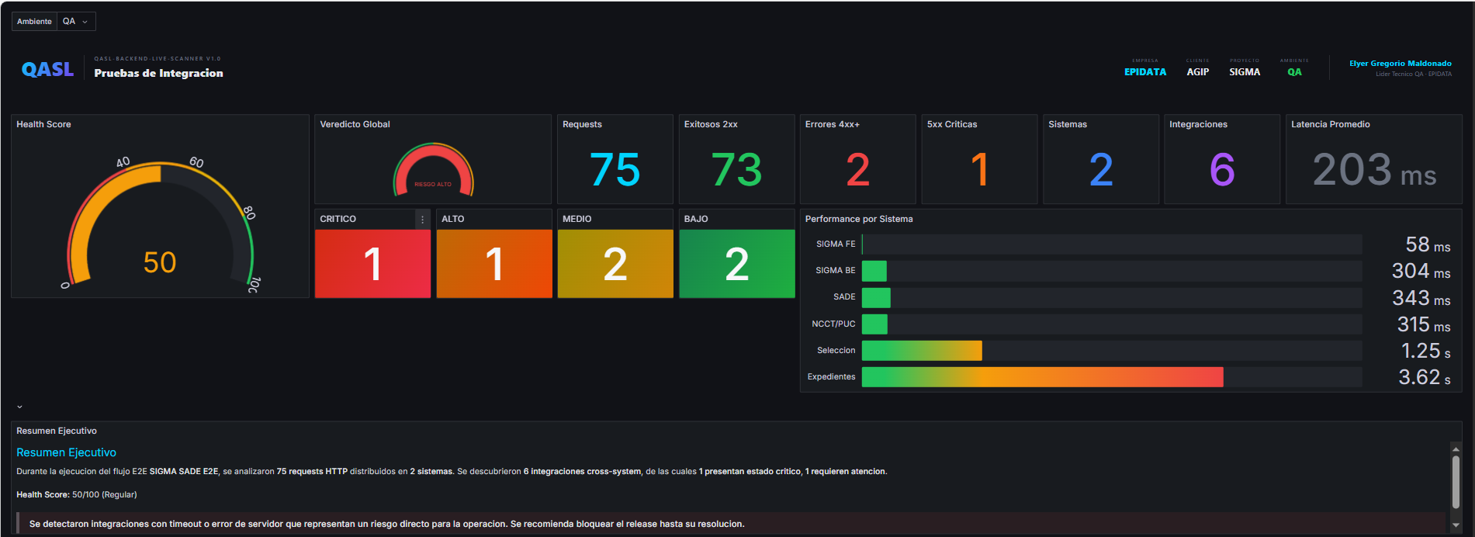Click the green BAJO tile
1475x537 pixels.
[x=737, y=264]
